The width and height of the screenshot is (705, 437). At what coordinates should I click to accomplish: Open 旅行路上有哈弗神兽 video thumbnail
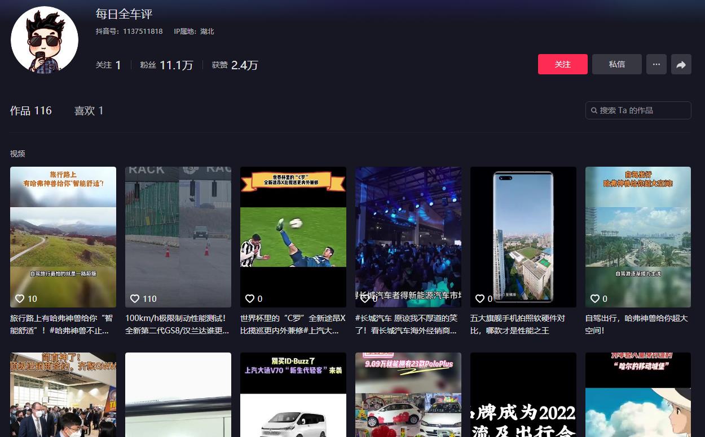[63, 237]
